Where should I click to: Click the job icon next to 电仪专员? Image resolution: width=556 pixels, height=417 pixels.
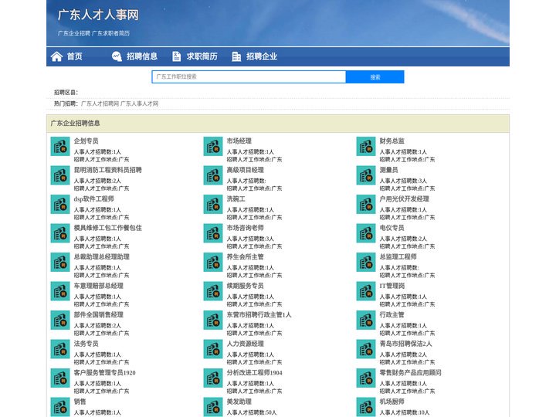click(366, 233)
